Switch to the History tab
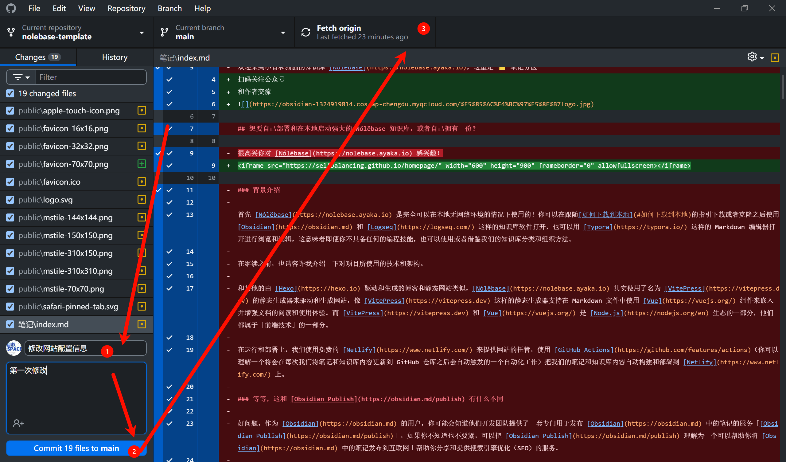786x462 pixels. pos(115,57)
